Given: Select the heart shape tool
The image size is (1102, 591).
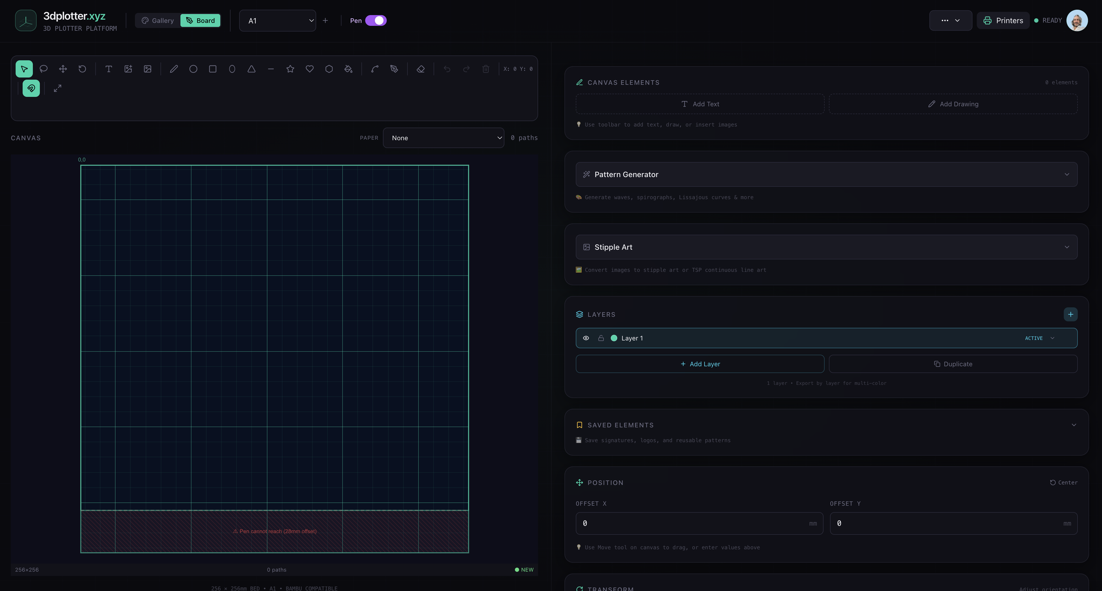Looking at the screenshot, I should [310, 69].
